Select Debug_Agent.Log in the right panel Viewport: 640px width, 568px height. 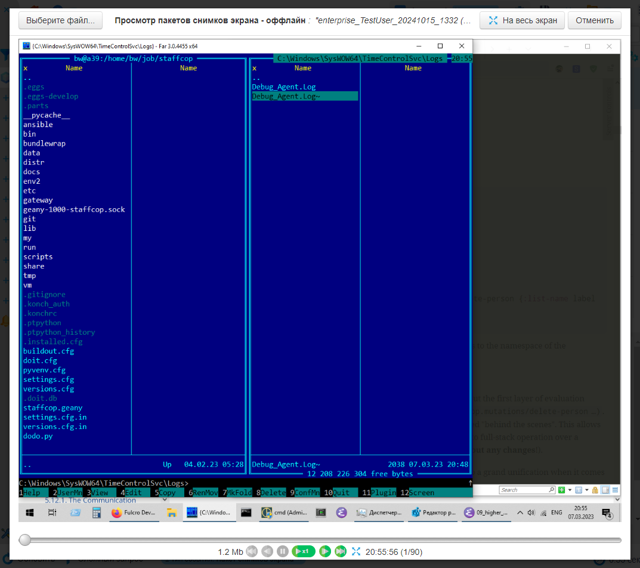click(284, 87)
